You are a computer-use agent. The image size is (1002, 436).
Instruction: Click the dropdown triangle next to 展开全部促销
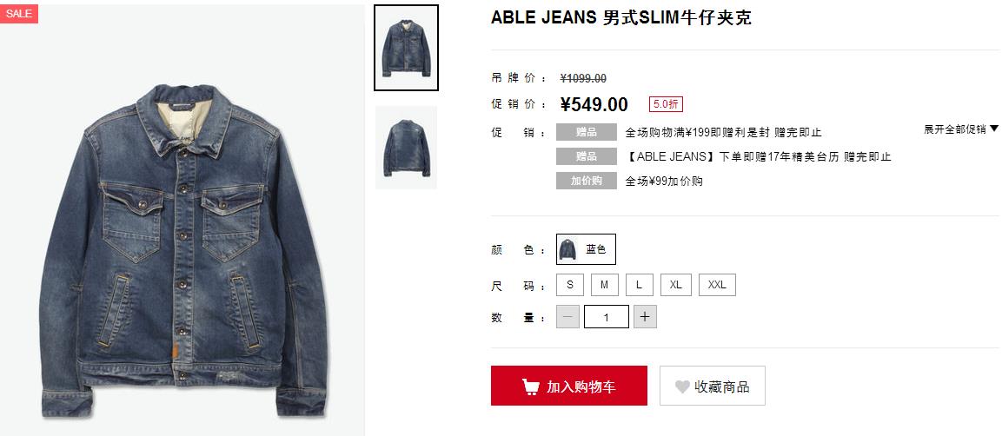(993, 129)
